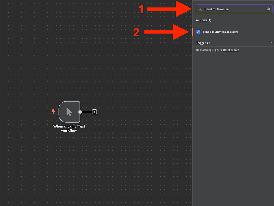The image size is (274, 206).
Task: Collapse the Actions section using its chevron
Action: tap(271, 20)
